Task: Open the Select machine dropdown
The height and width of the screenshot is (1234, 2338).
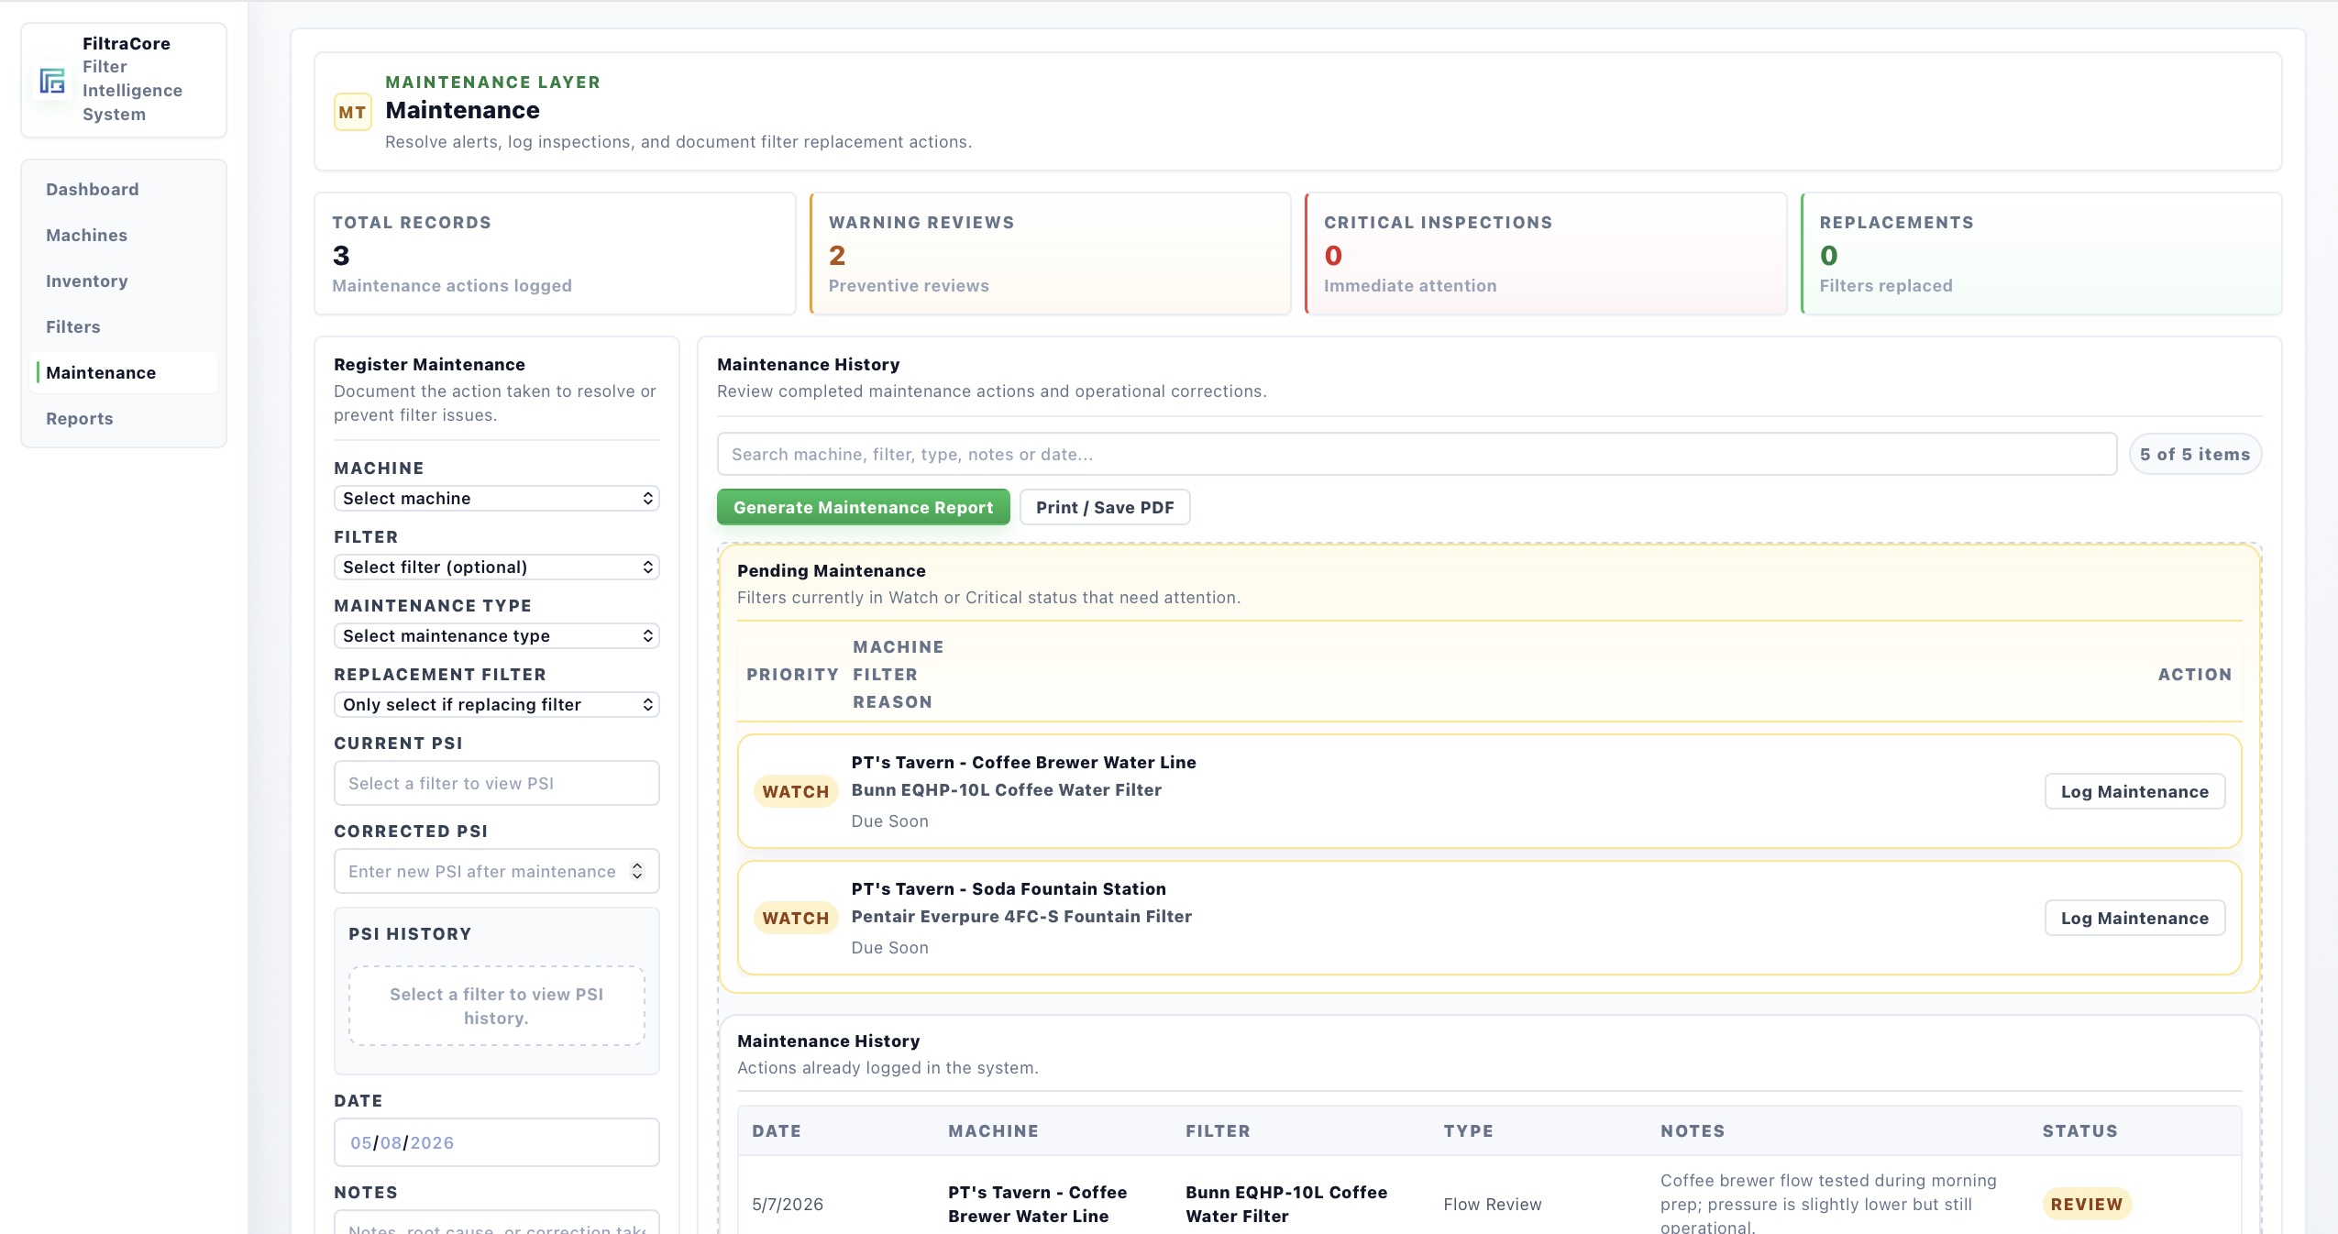Action: tap(497, 499)
